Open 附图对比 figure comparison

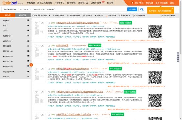pyautogui.click(x=99, y=15)
